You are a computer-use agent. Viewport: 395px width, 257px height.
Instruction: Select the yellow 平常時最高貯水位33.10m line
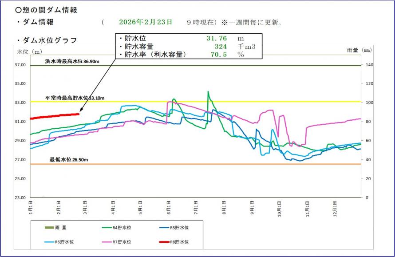[288, 102]
